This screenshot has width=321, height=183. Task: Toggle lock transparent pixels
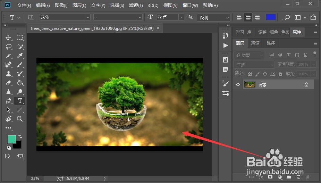250,74
